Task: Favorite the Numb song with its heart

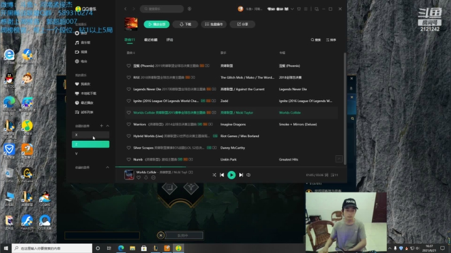Action: click(x=128, y=159)
